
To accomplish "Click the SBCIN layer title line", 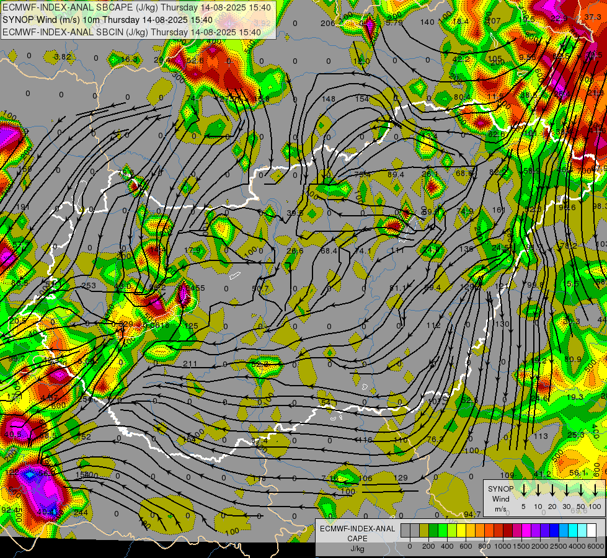I will [x=131, y=32].
